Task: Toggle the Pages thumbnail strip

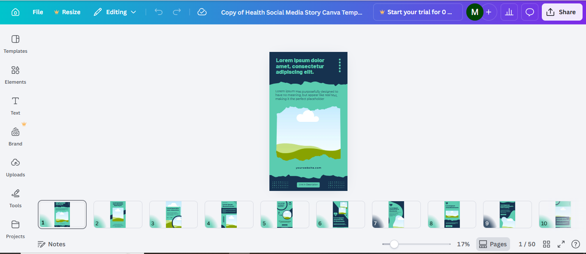Action: point(493,244)
